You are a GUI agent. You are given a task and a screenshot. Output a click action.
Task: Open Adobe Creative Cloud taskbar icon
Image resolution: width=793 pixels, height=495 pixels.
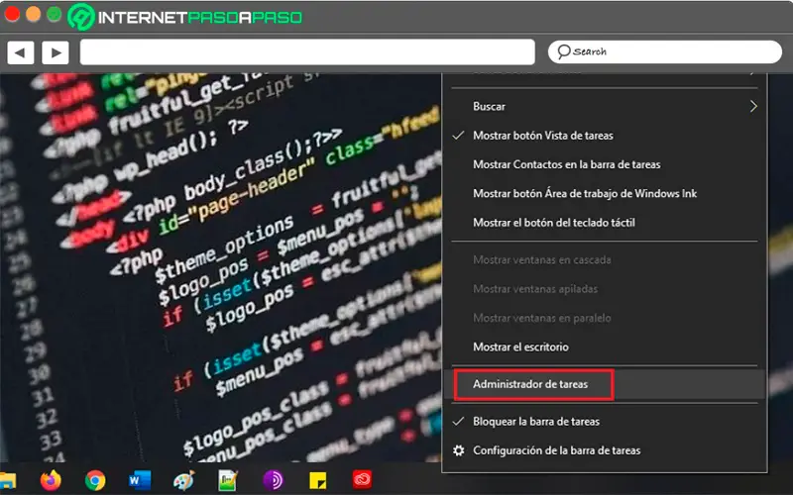coord(362,480)
